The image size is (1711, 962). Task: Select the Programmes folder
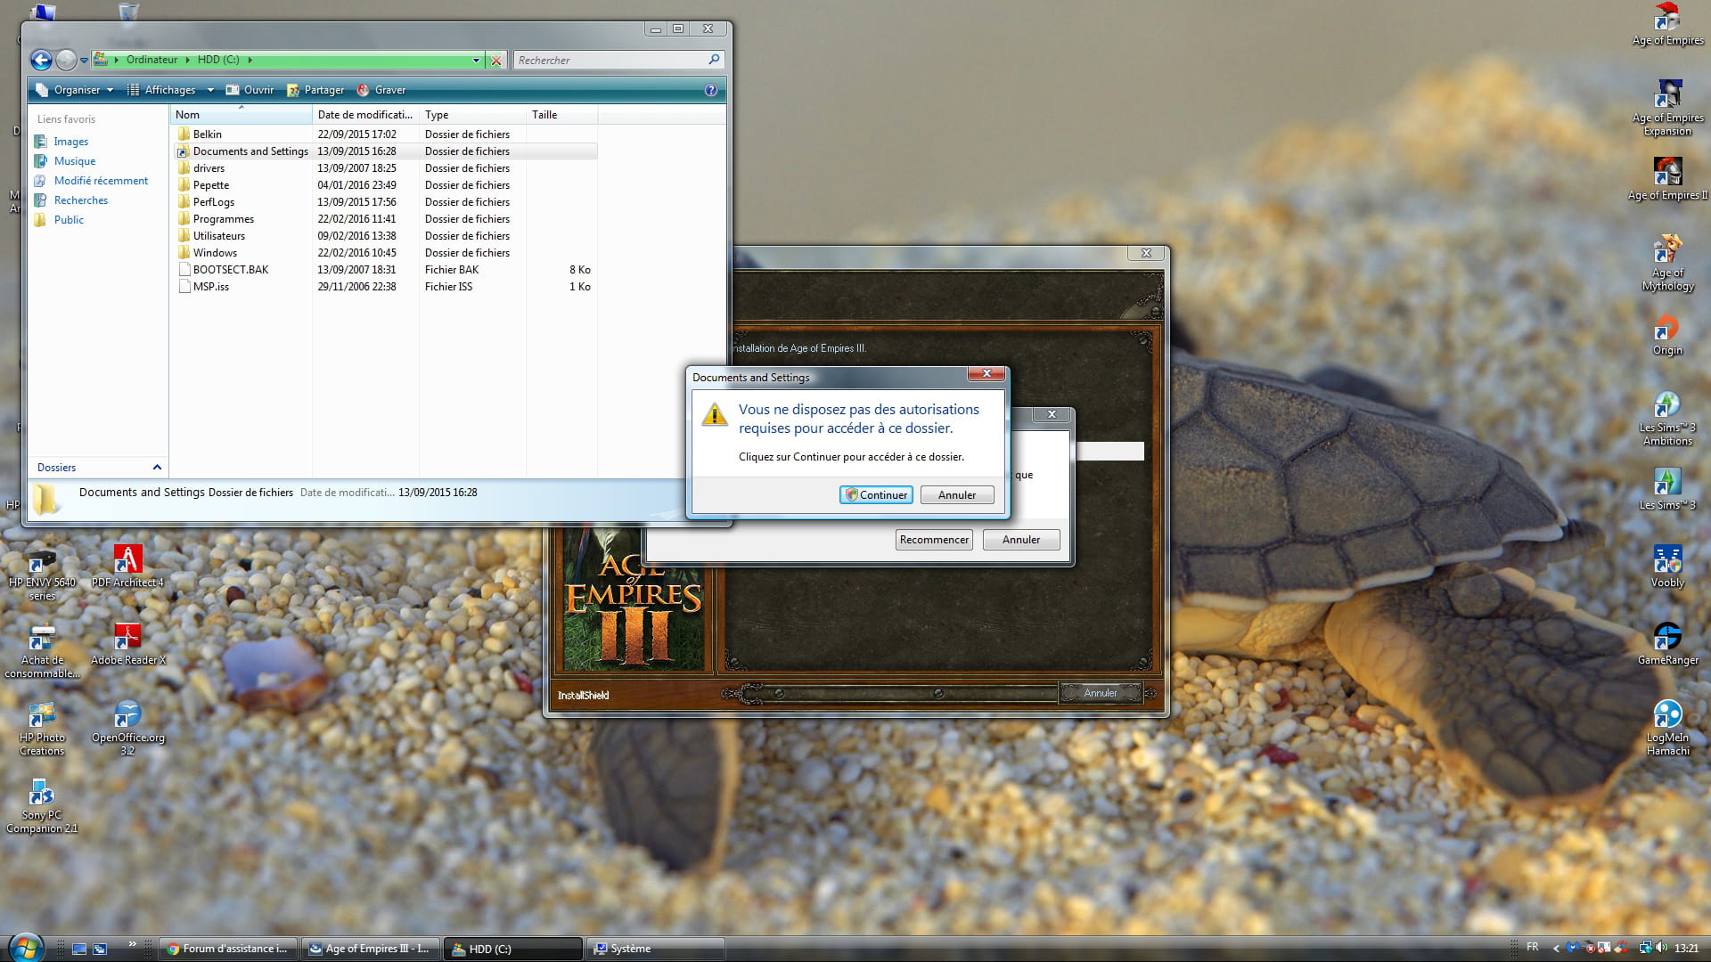tap(223, 219)
